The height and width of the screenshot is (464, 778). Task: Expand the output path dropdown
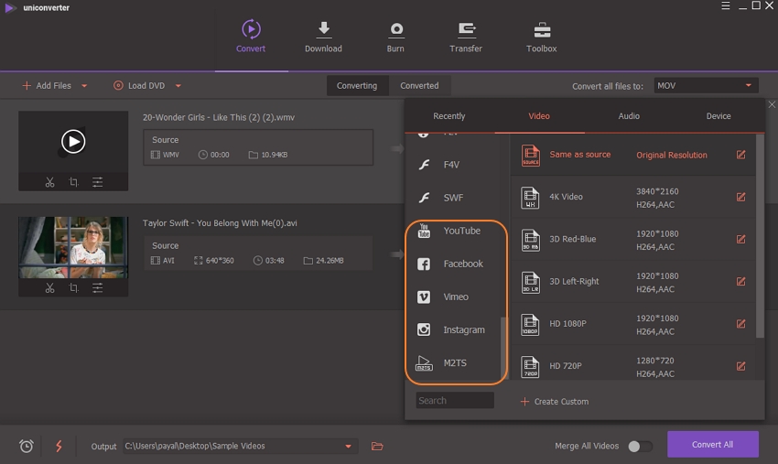[x=348, y=447]
